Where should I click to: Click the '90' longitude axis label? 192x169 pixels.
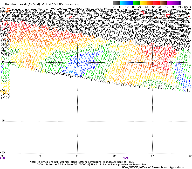tap(190, 156)
